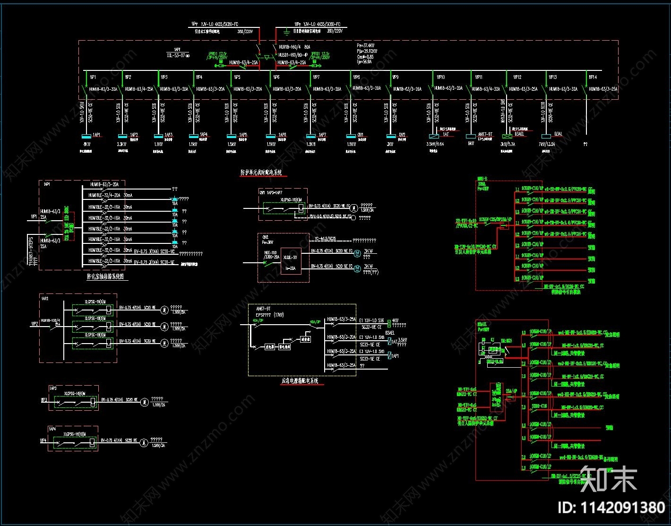The width and height of the screenshot is (671, 526).
Task: Select the 3.5kW/6.6A load value
Action: pos(435,144)
